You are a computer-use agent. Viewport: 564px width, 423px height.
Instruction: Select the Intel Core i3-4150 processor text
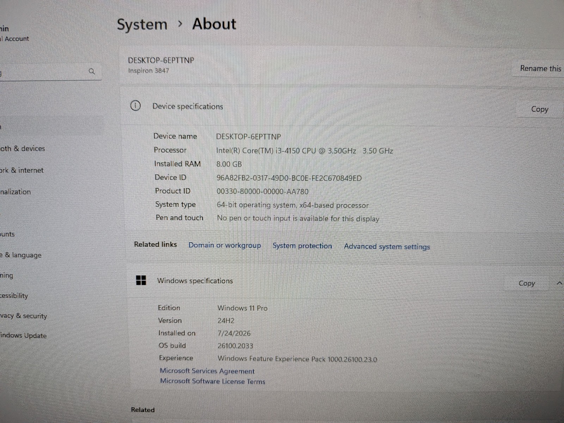[305, 151]
